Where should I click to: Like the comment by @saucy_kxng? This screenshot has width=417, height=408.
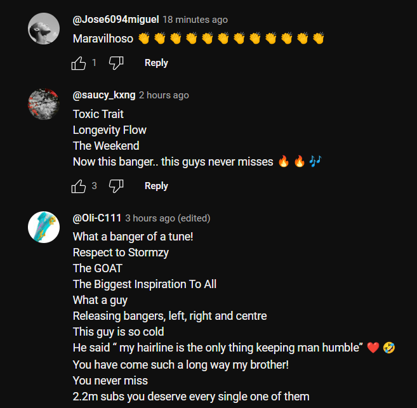click(79, 186)
